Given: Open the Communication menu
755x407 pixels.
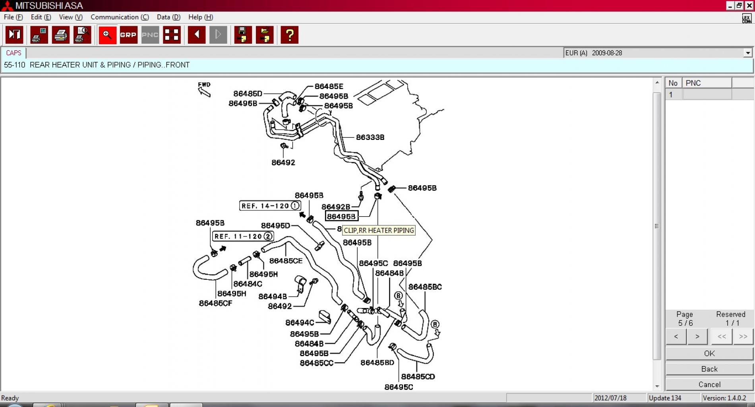Looking at the screenshot, I should coord(120,17).
